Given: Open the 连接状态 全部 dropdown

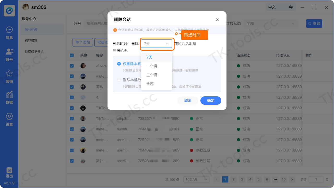Looking at the screenshot, I should pos(271,23).
